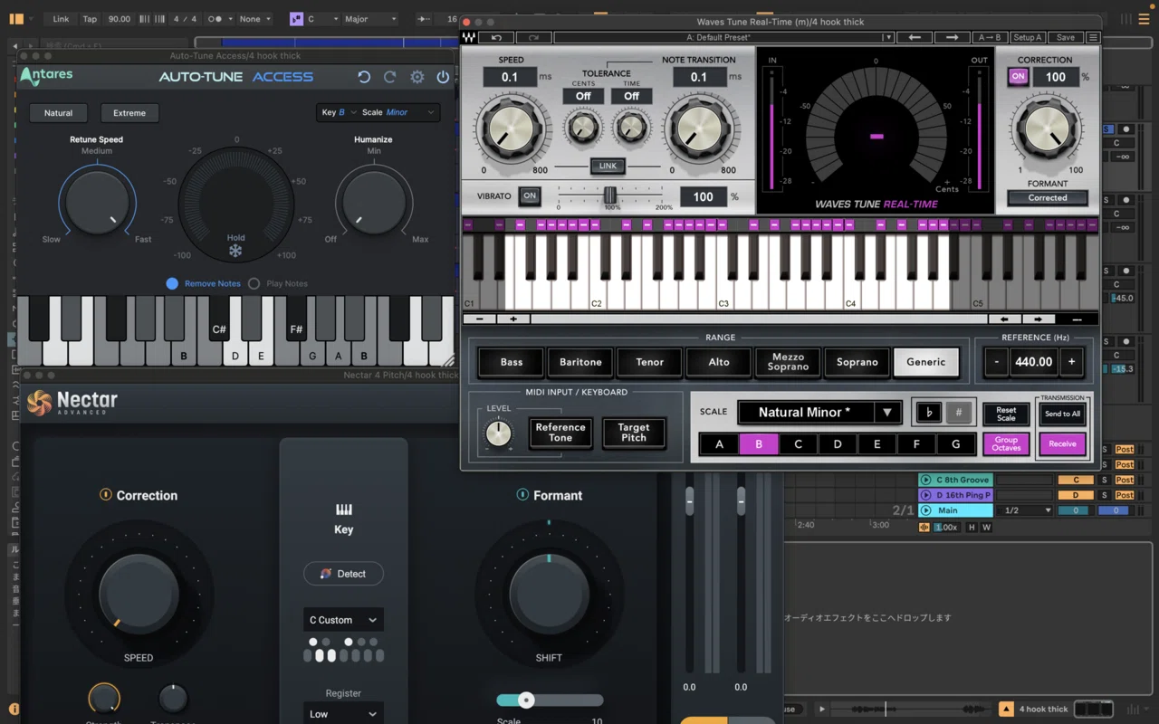
Task: Expand the Auto-Tune Scale Minor dropdown
Action: [399, 112]
